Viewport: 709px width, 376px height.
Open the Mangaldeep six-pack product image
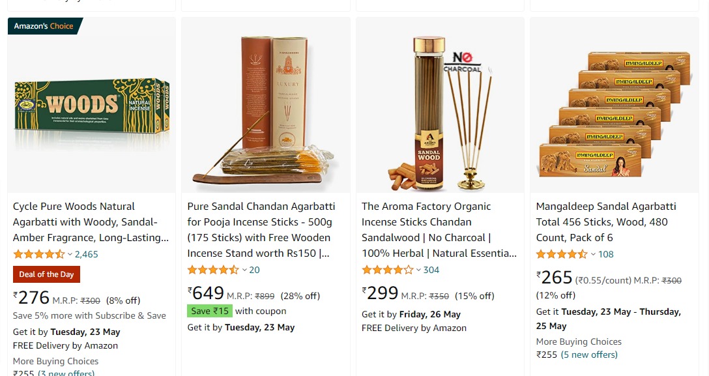(x=614, y=114)
